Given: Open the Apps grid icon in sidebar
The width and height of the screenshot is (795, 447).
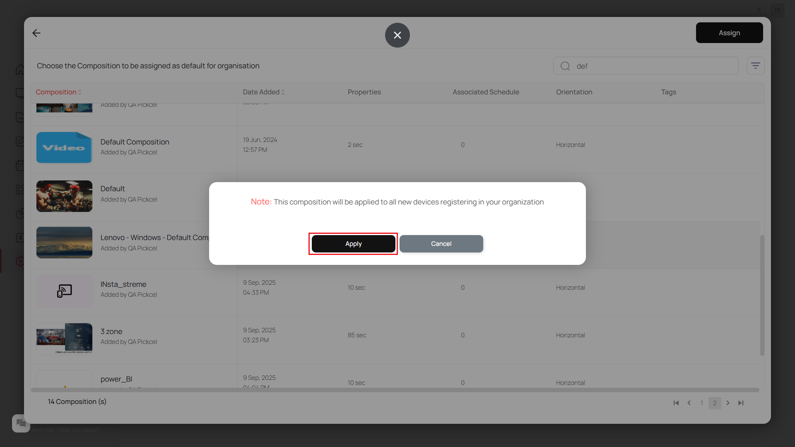Looking at the screenshot, I should tap(21, 189).
